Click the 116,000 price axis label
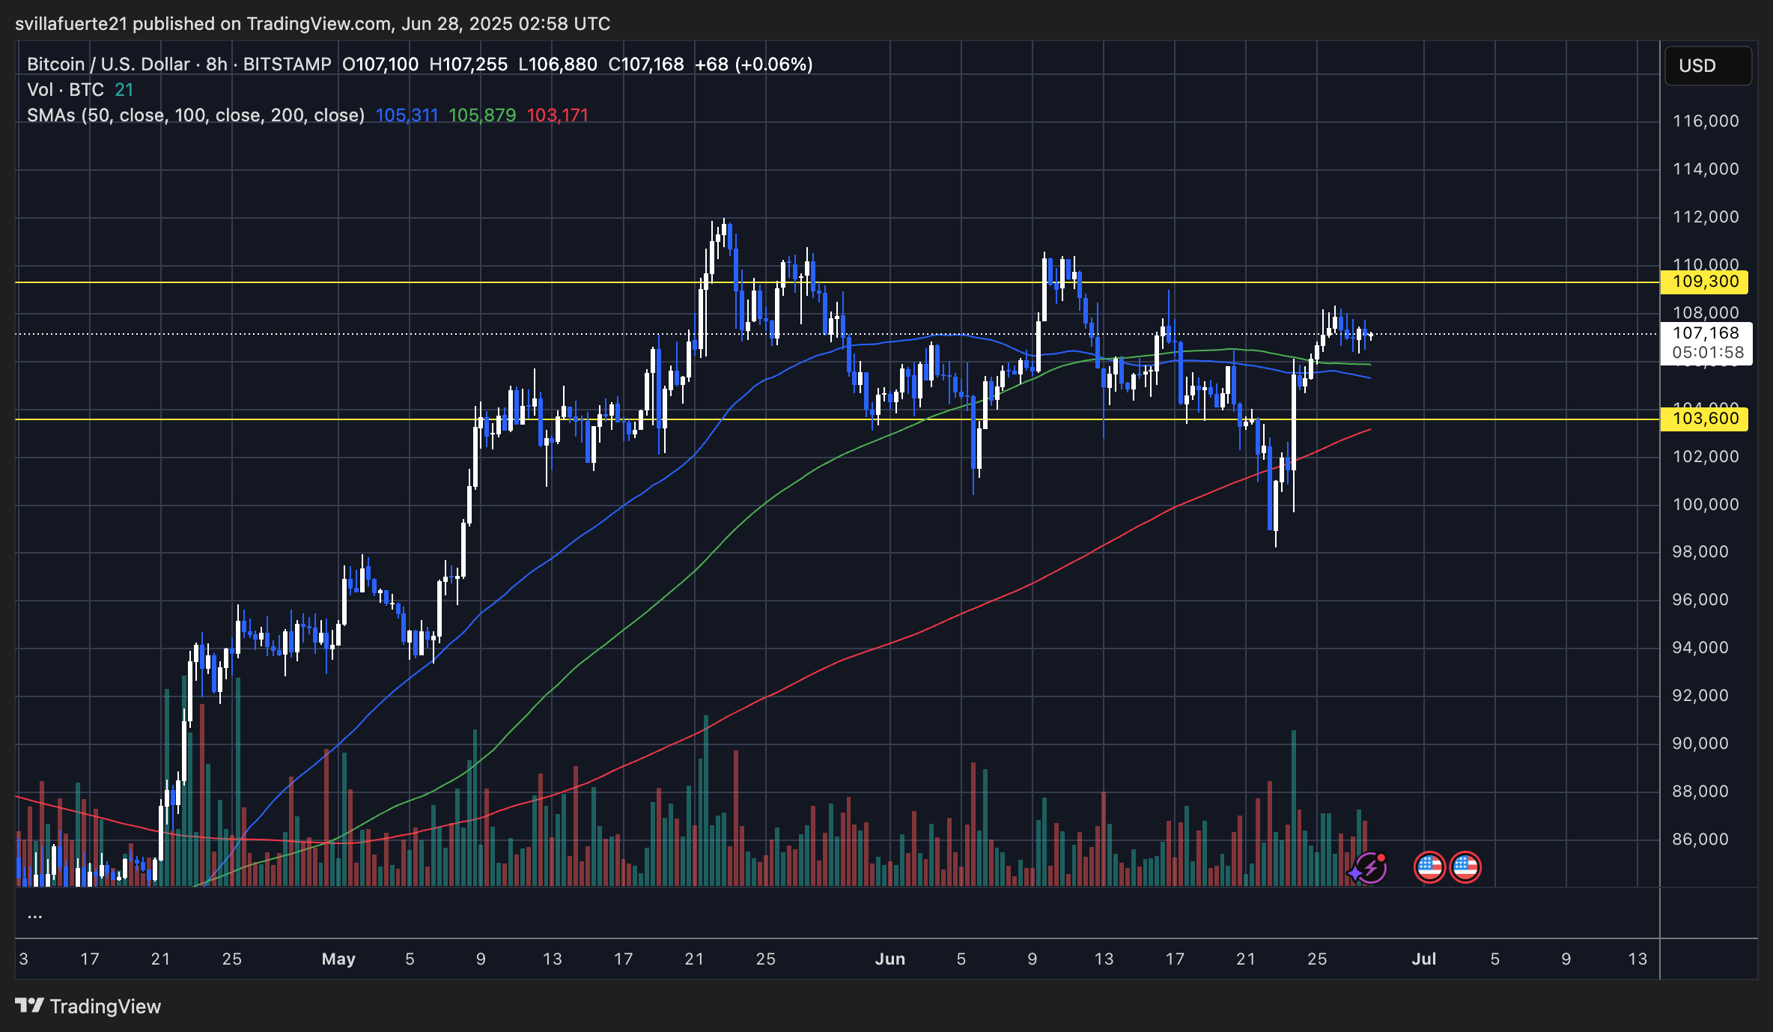Screen dimensions: 1773x1032 [x=1706, y=121]
